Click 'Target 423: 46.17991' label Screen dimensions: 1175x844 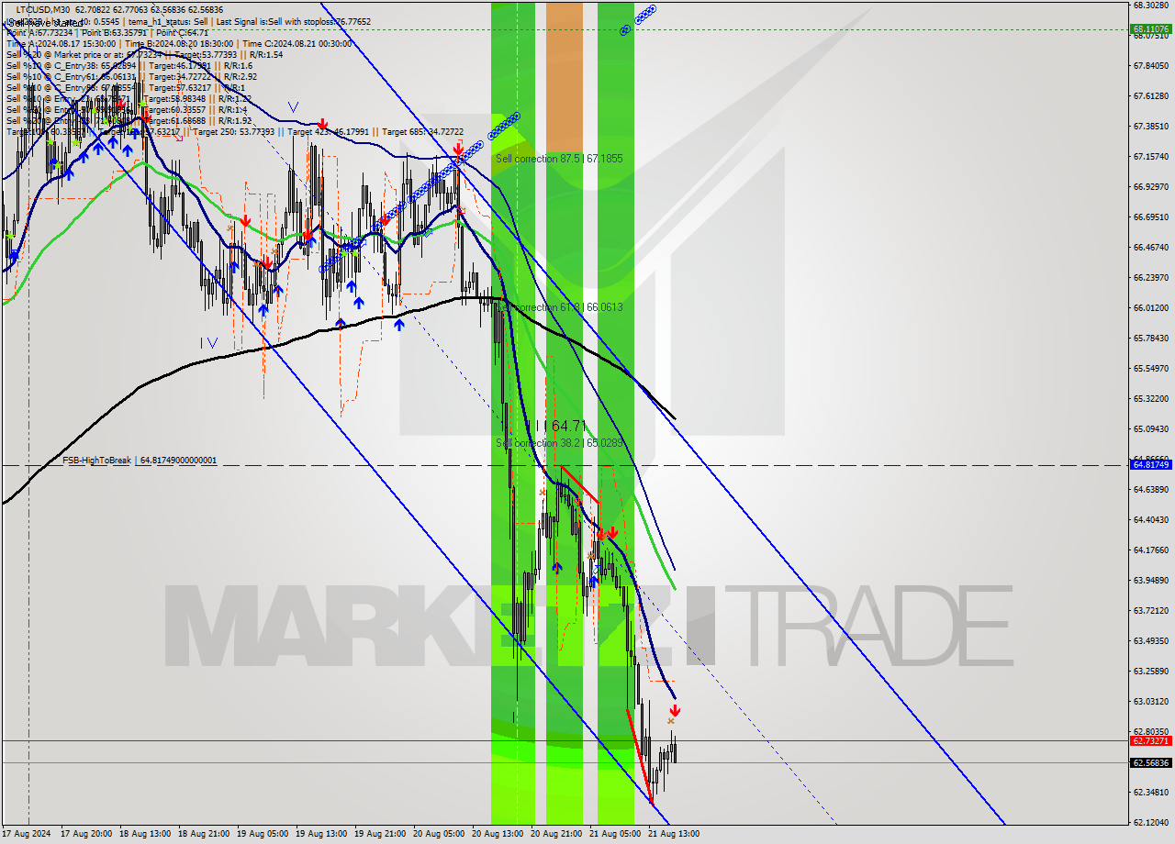[330, 131]
